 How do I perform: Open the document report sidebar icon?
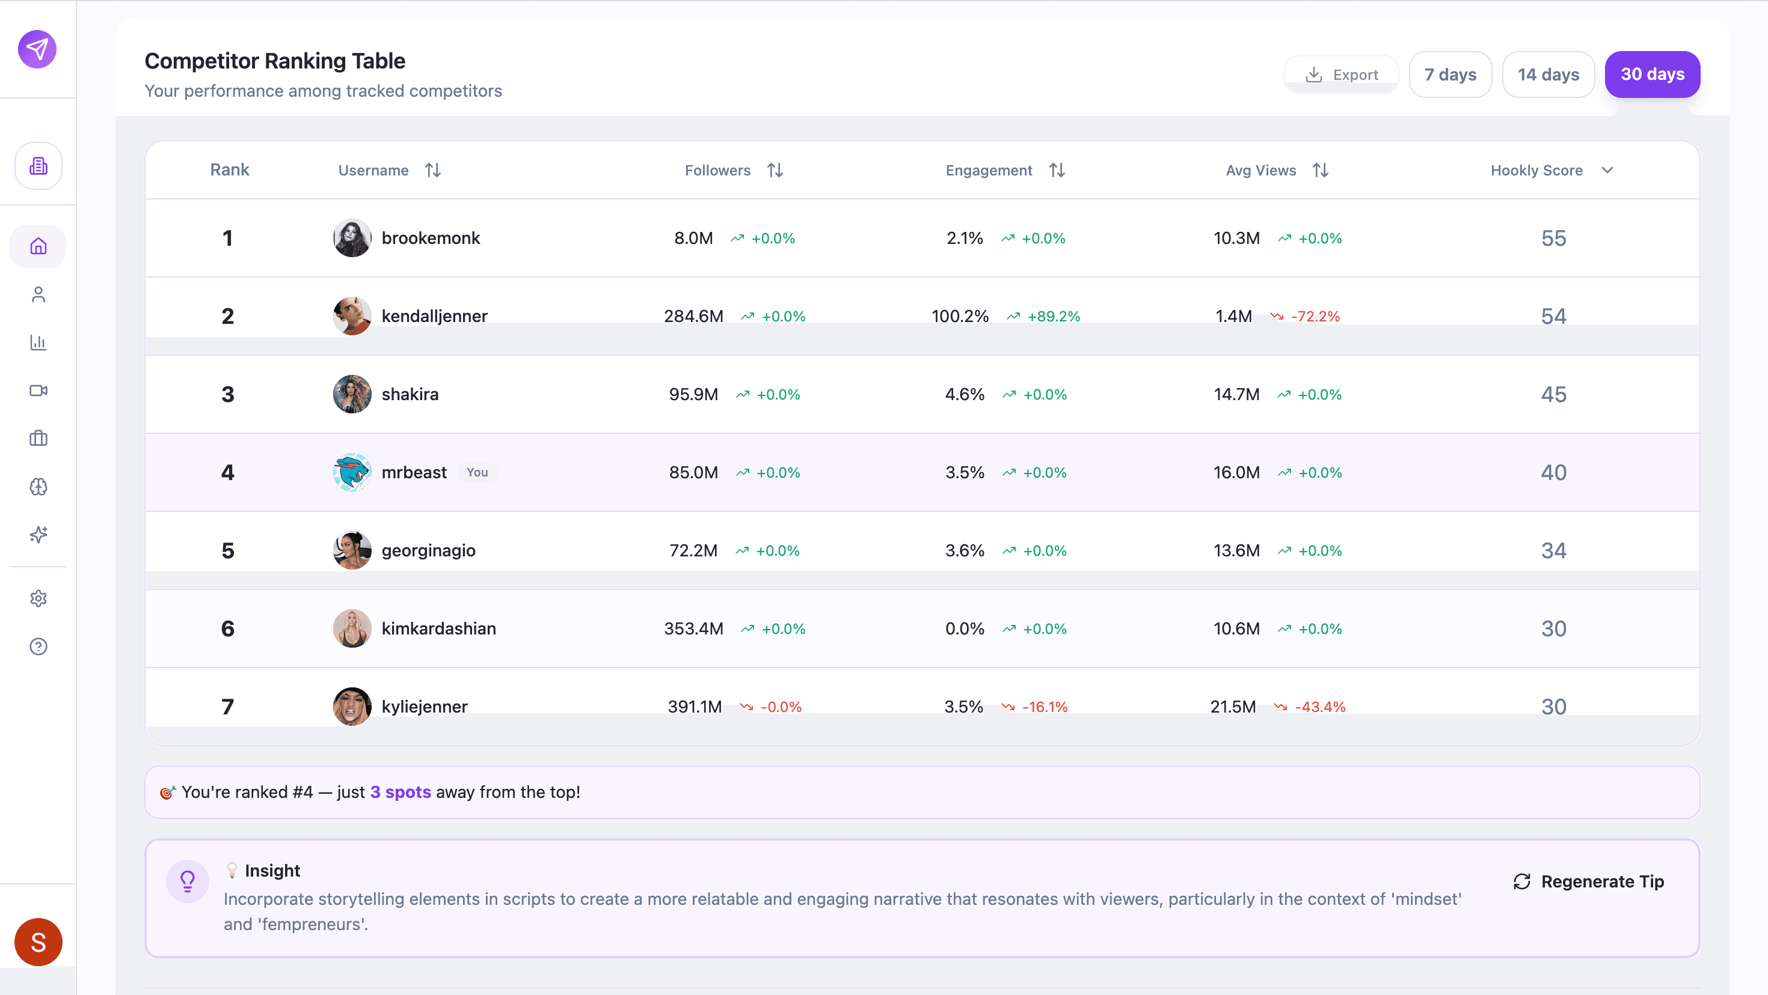pyautogui.click(x=38, y=166)
